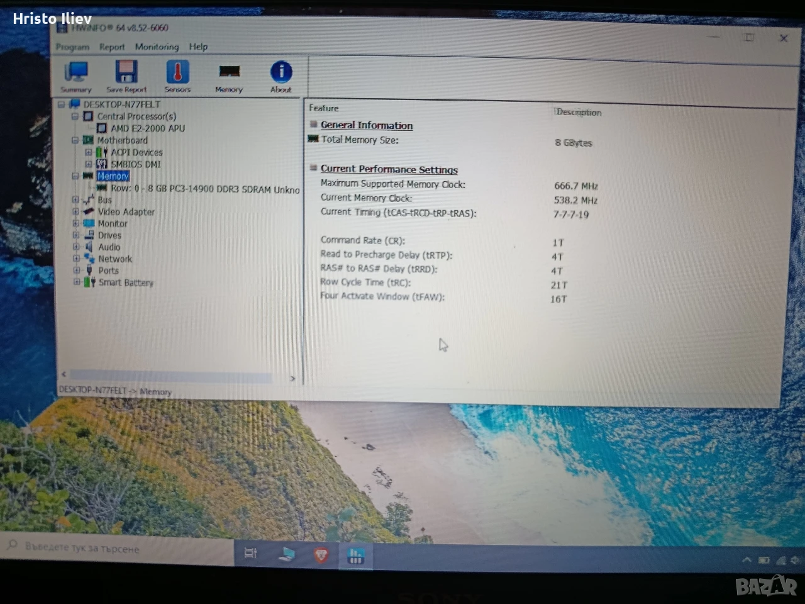Show hidden system tray icons

pyautogui.click(x=747, y=559)
